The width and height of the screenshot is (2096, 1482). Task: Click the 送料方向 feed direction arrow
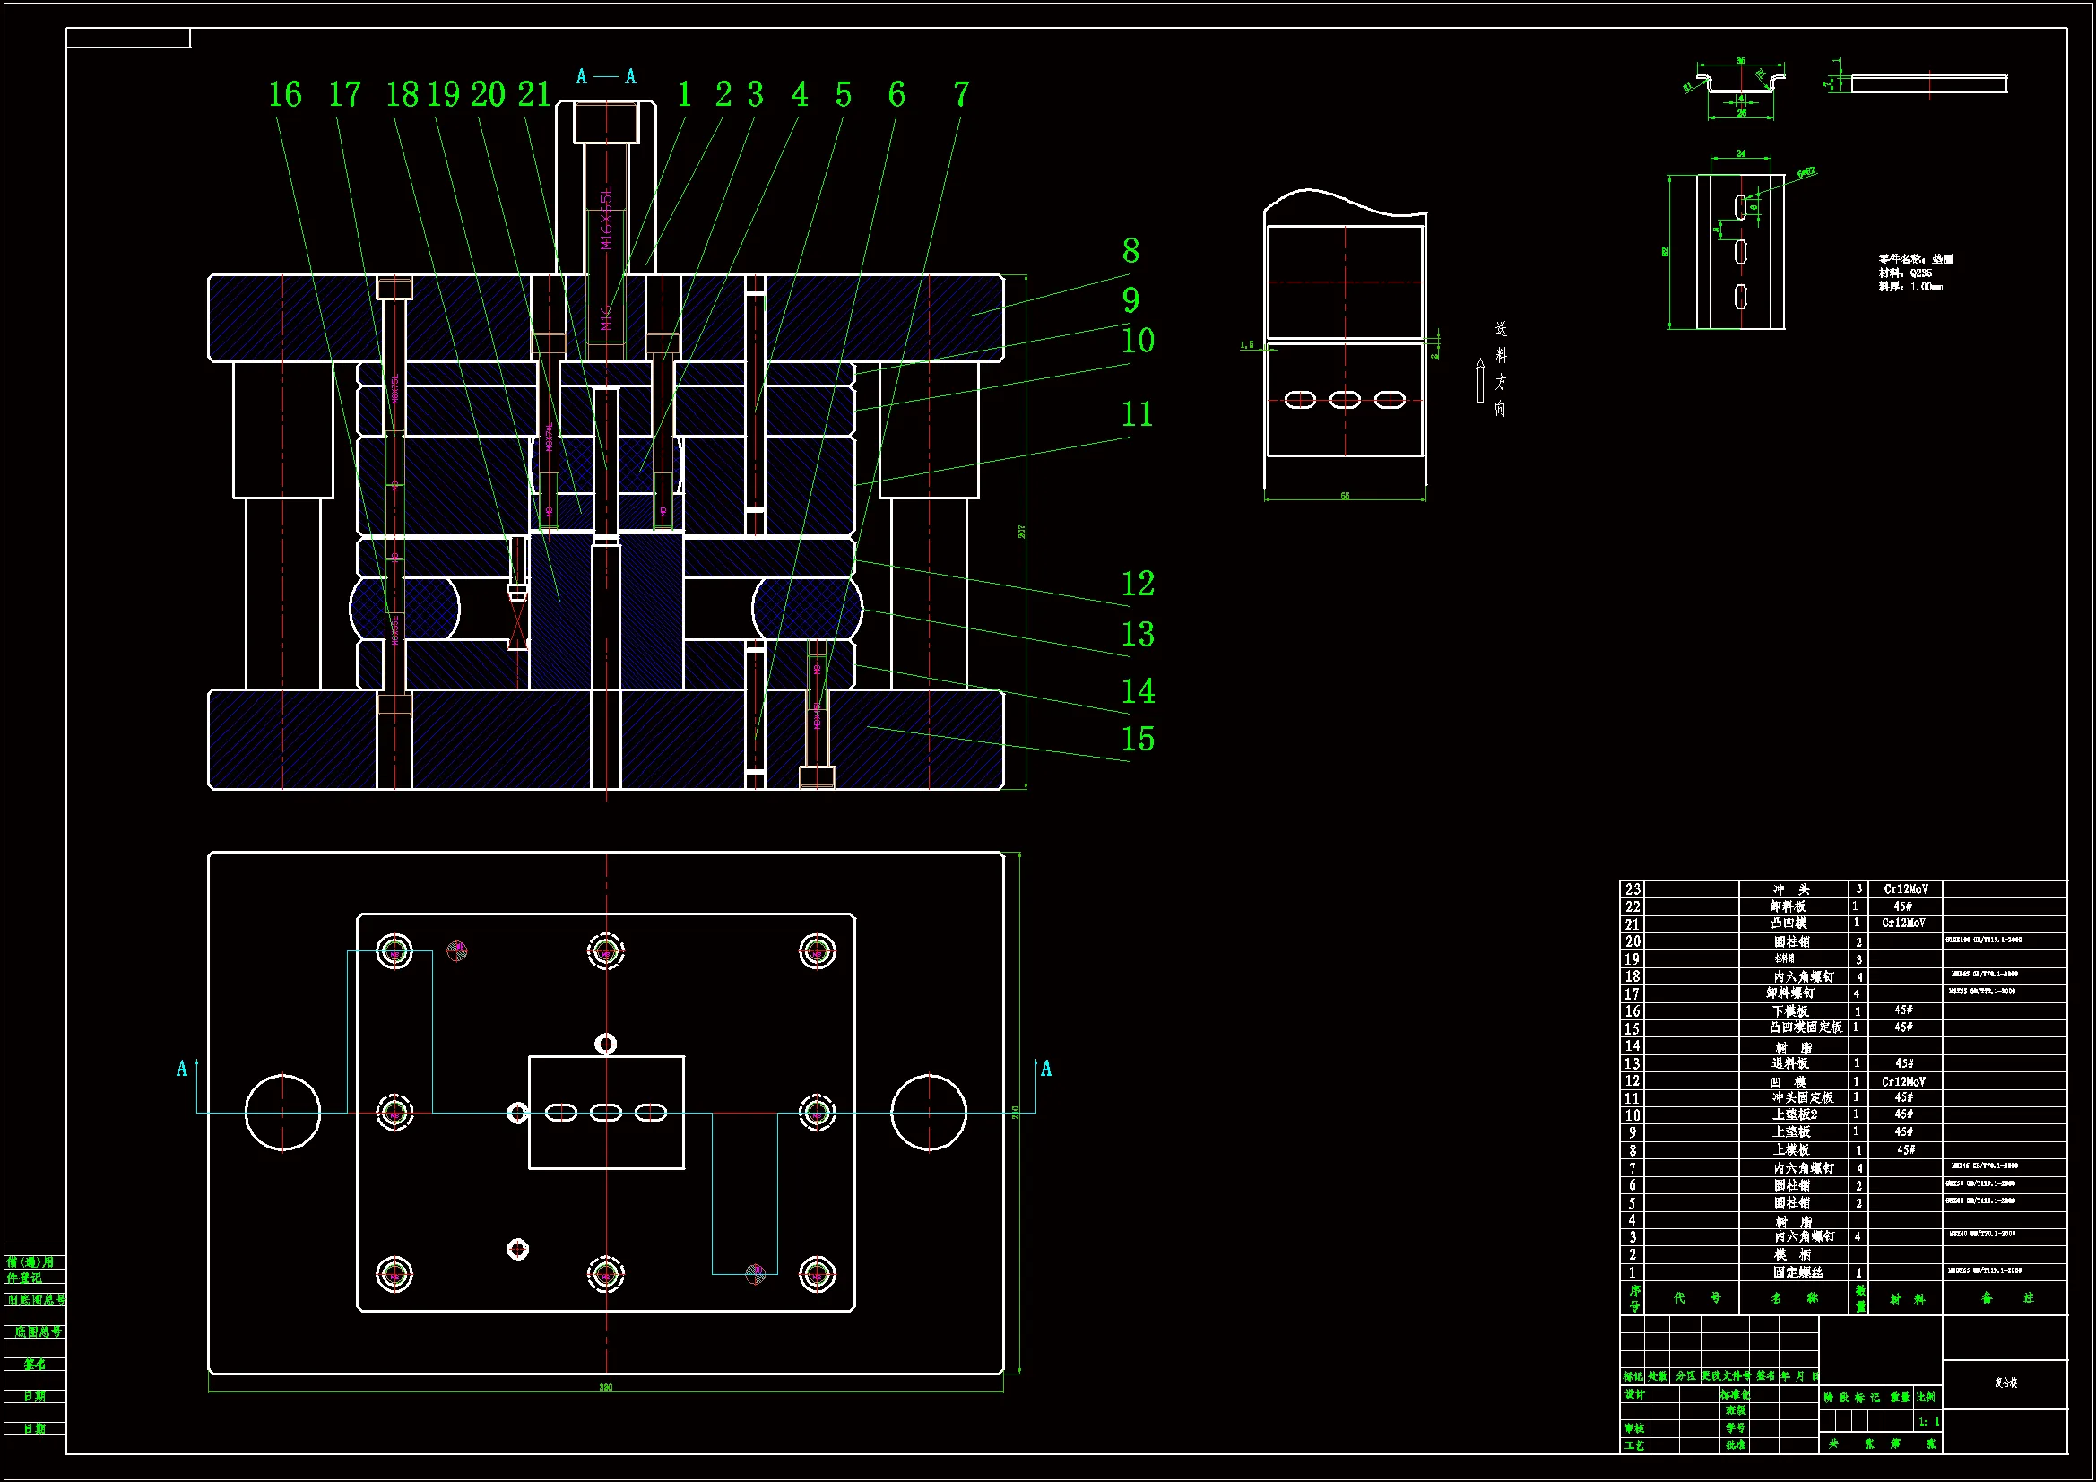(1480, 380)
